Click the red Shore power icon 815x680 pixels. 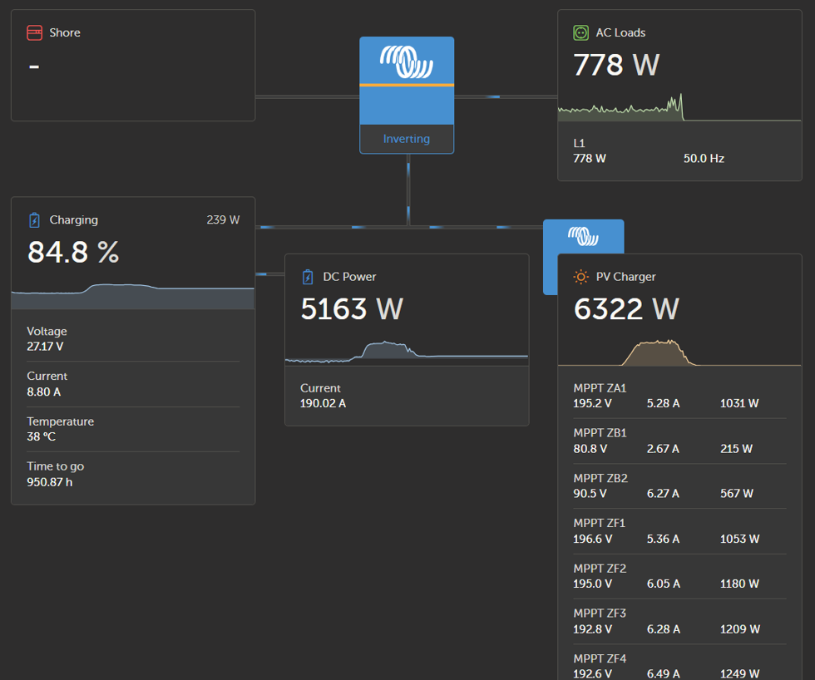34,32
